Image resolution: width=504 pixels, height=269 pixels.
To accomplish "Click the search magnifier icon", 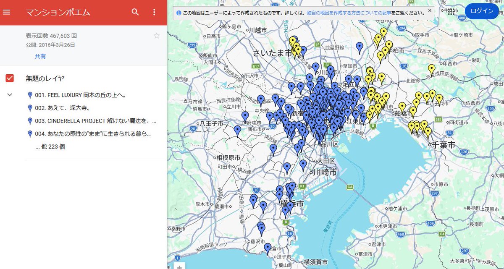I will tap(135, 12).
